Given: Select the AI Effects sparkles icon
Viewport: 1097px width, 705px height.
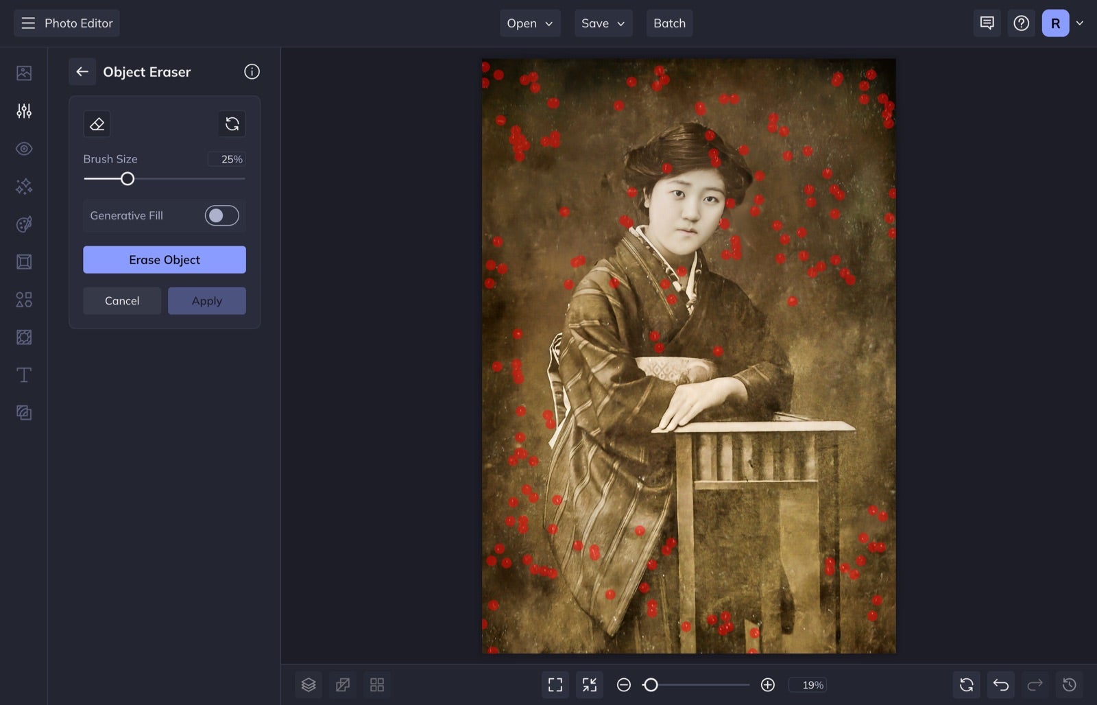Looking at the screenshot, I should 24,186.
